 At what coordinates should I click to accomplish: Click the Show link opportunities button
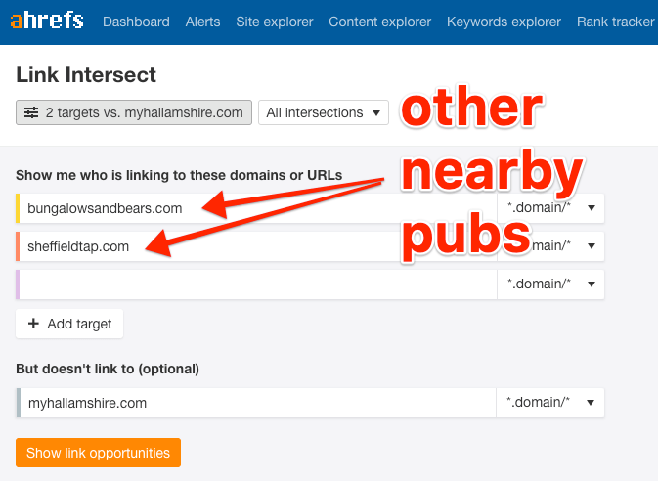pos(98,453)
